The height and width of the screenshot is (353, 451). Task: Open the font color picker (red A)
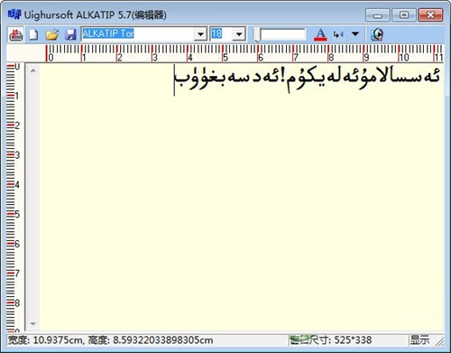point(320,34)
